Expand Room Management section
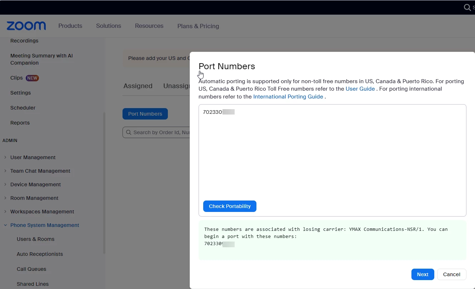 pos(5,198)
